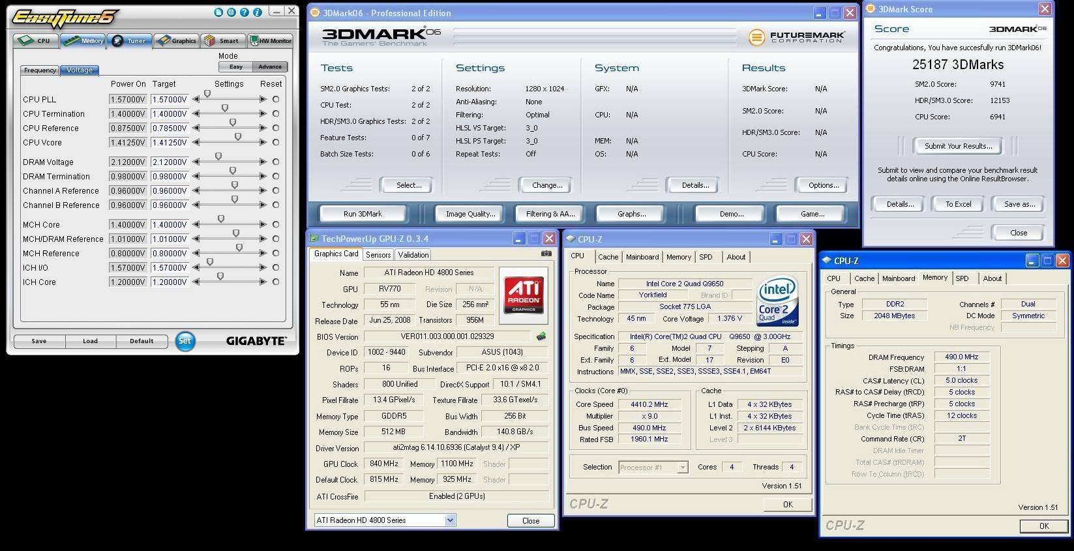Open the HW Monitor tab in EasyTune6
The image size is (1074, 551).
(271, 40)
